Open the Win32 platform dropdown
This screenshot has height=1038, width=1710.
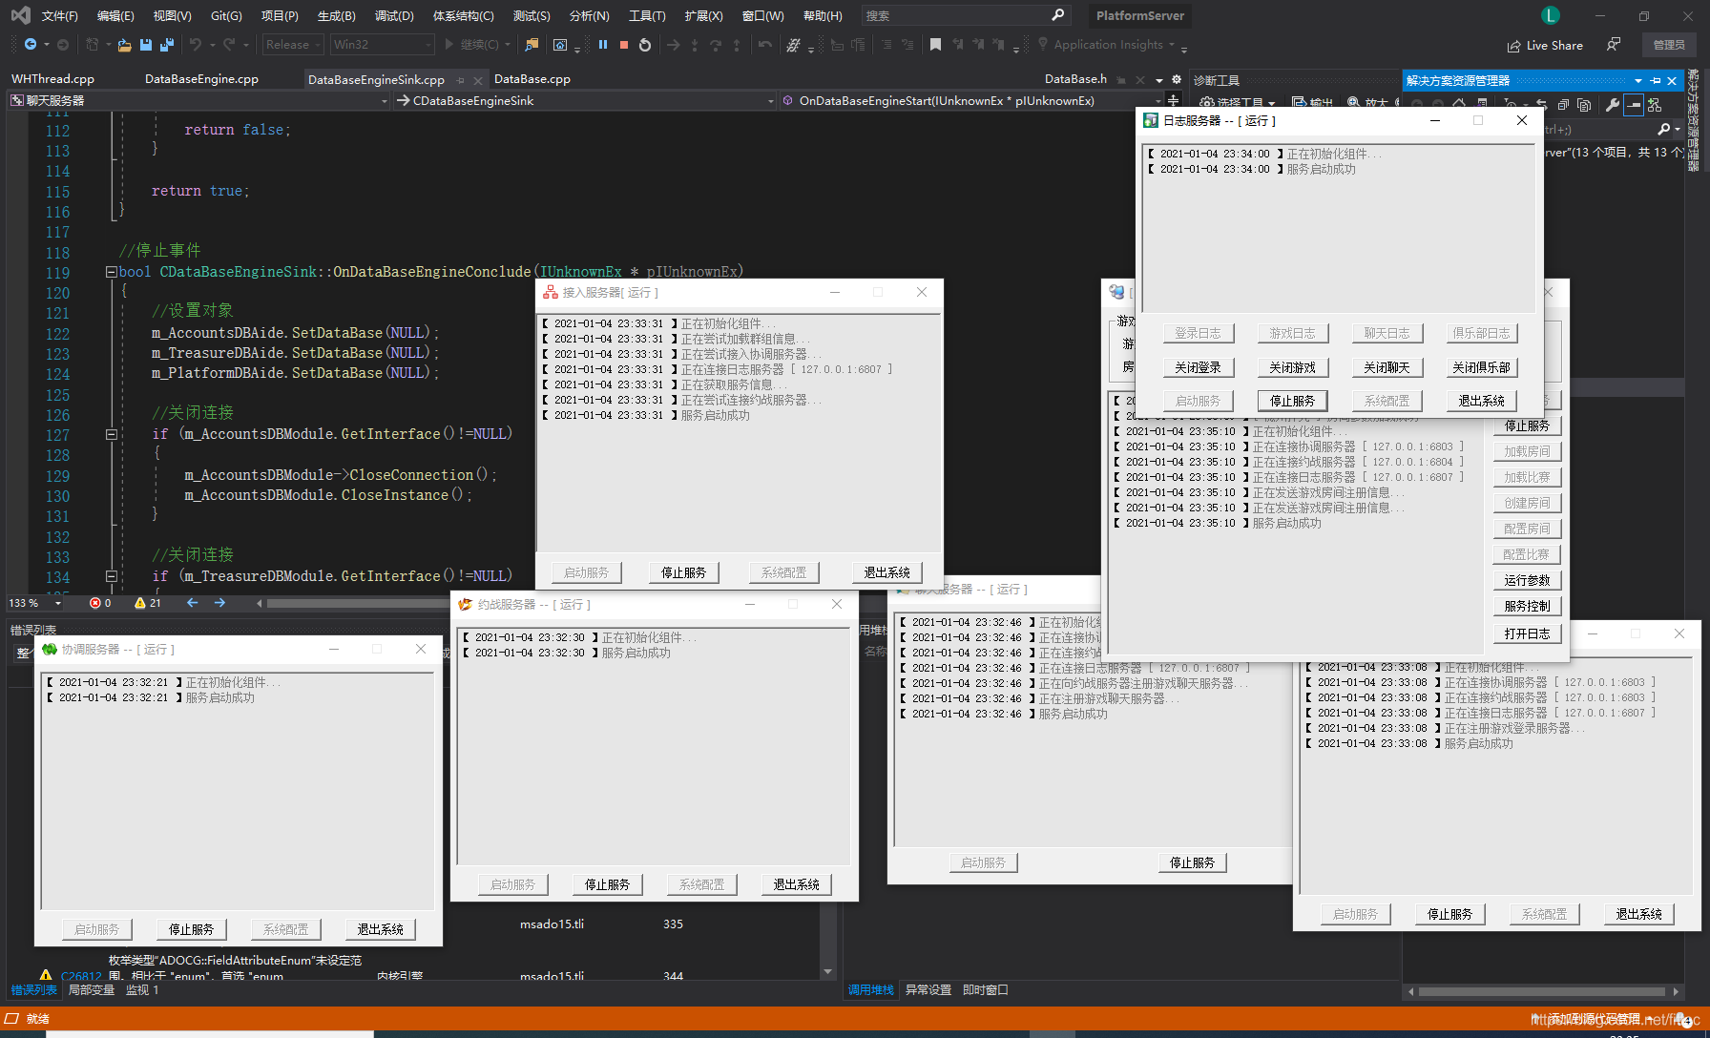pos(382,45)
